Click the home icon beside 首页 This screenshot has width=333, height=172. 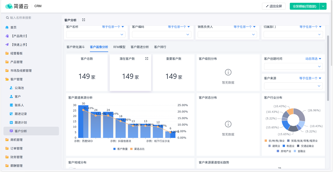pos(7,27)
